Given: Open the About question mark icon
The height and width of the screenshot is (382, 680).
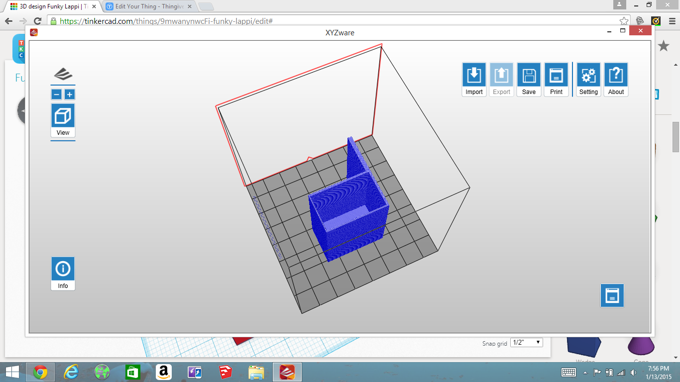Looking at the screenshot, I should [x=616, y=76].
